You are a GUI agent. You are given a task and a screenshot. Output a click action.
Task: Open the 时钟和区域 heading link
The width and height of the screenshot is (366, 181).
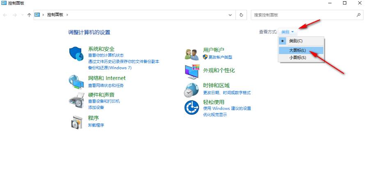216,85
